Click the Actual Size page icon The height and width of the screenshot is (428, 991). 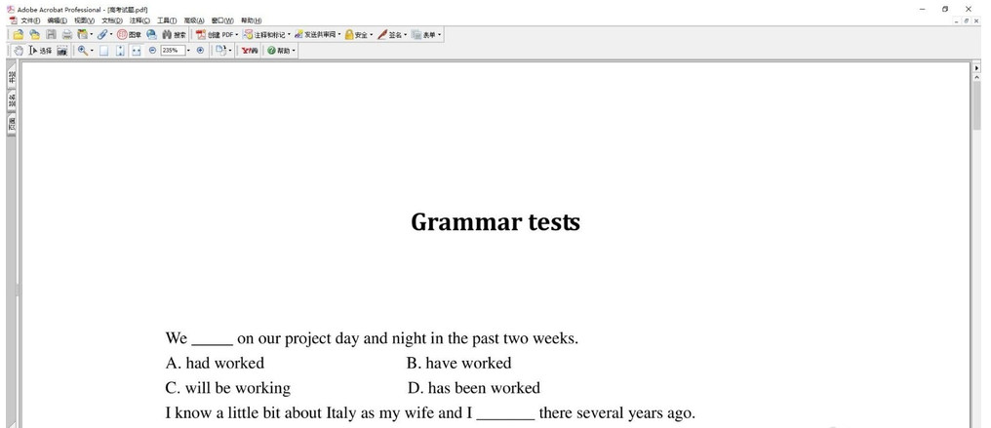[x=103, y=51]
